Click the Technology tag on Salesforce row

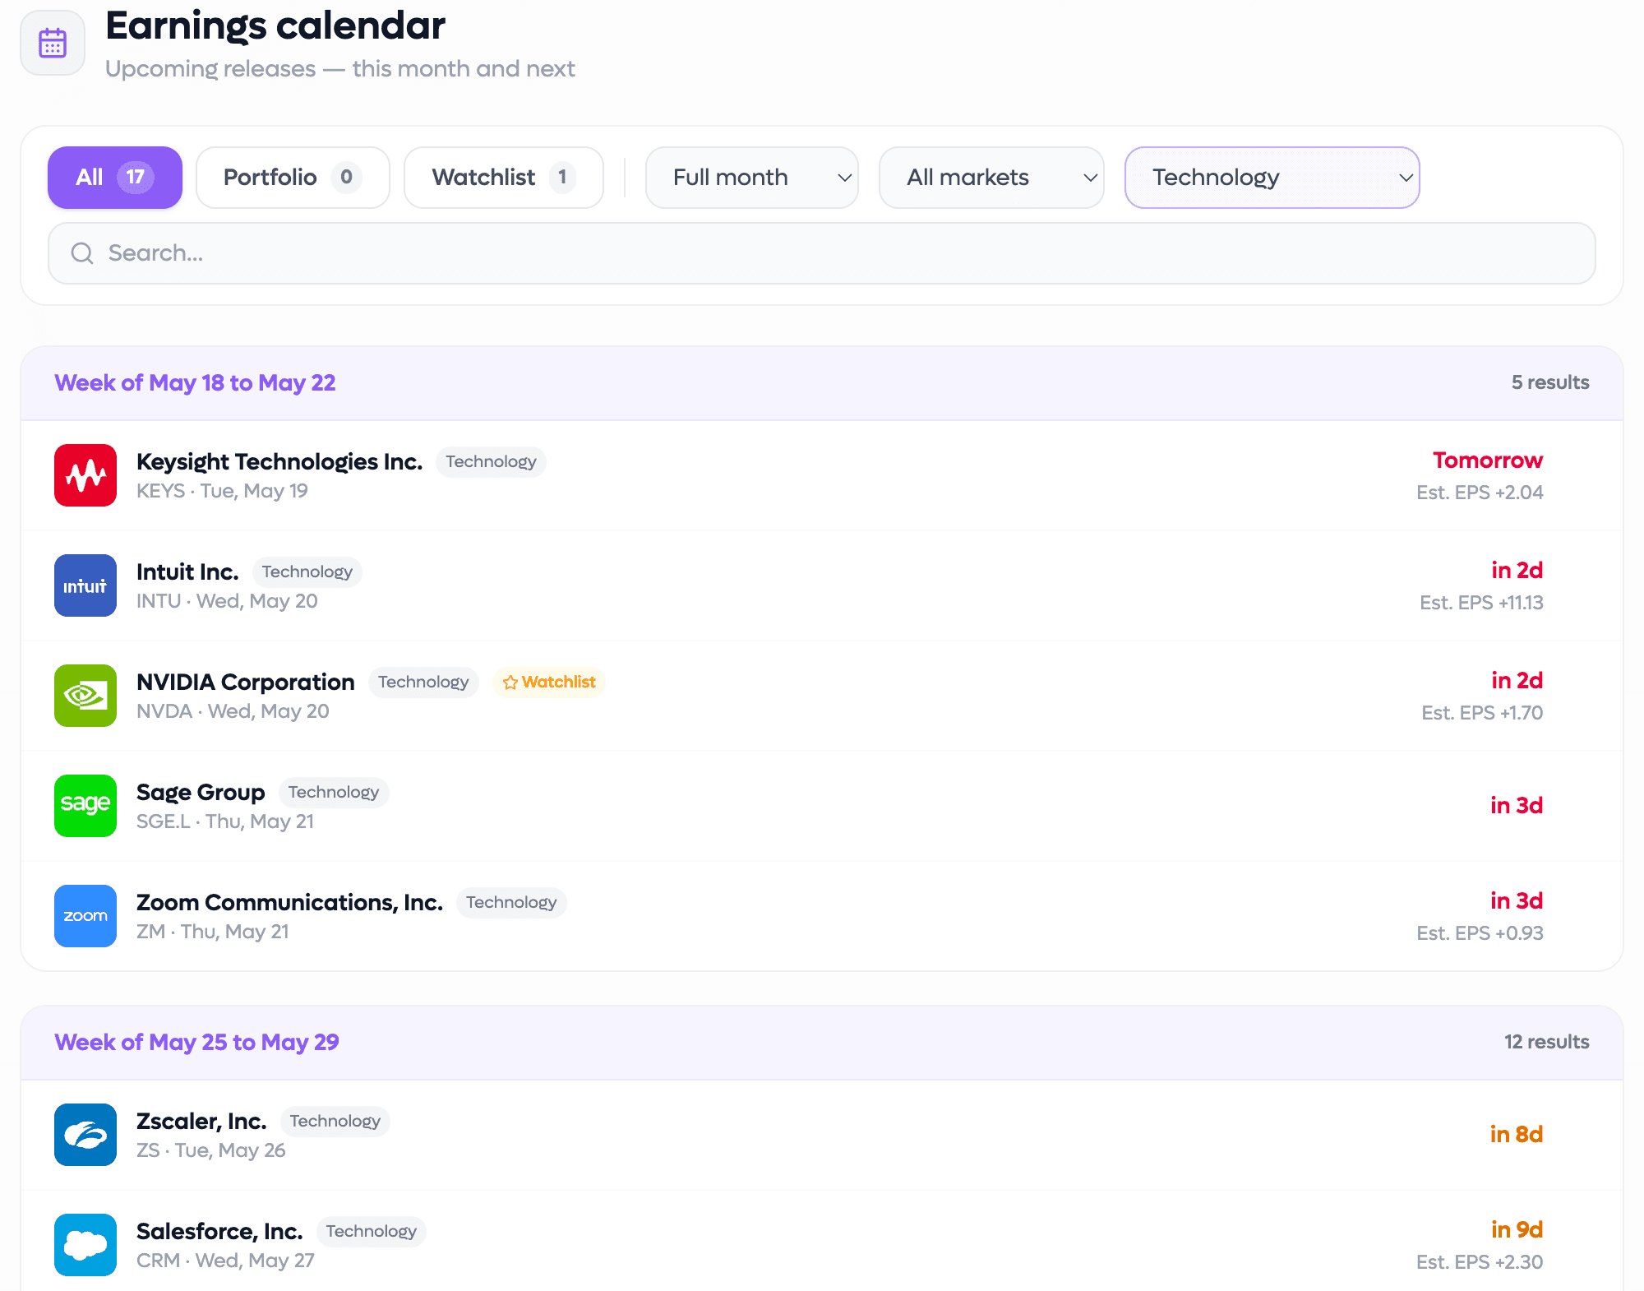point(372,1232)
